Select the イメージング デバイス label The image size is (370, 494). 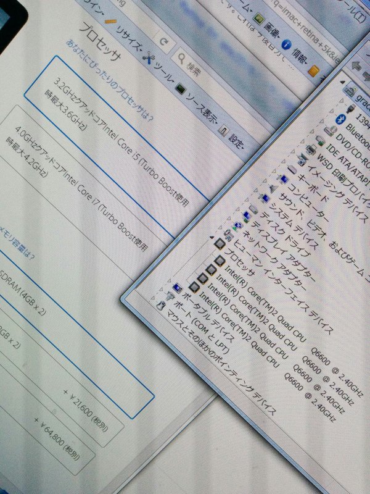[337, 193]
